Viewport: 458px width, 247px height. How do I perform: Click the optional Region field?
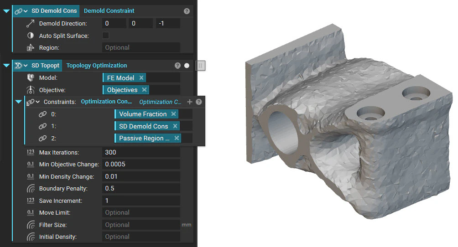pos(141,47)
